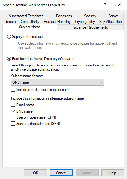Viewport: 127px width, 179px height.
Task: Click the grayed Apply button
Action: (87, 173)
